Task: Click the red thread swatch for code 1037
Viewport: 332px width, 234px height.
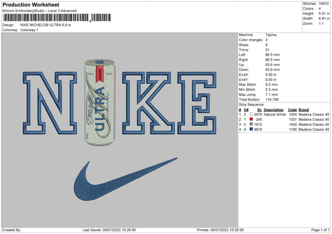Action: click(x=251, y=119)
